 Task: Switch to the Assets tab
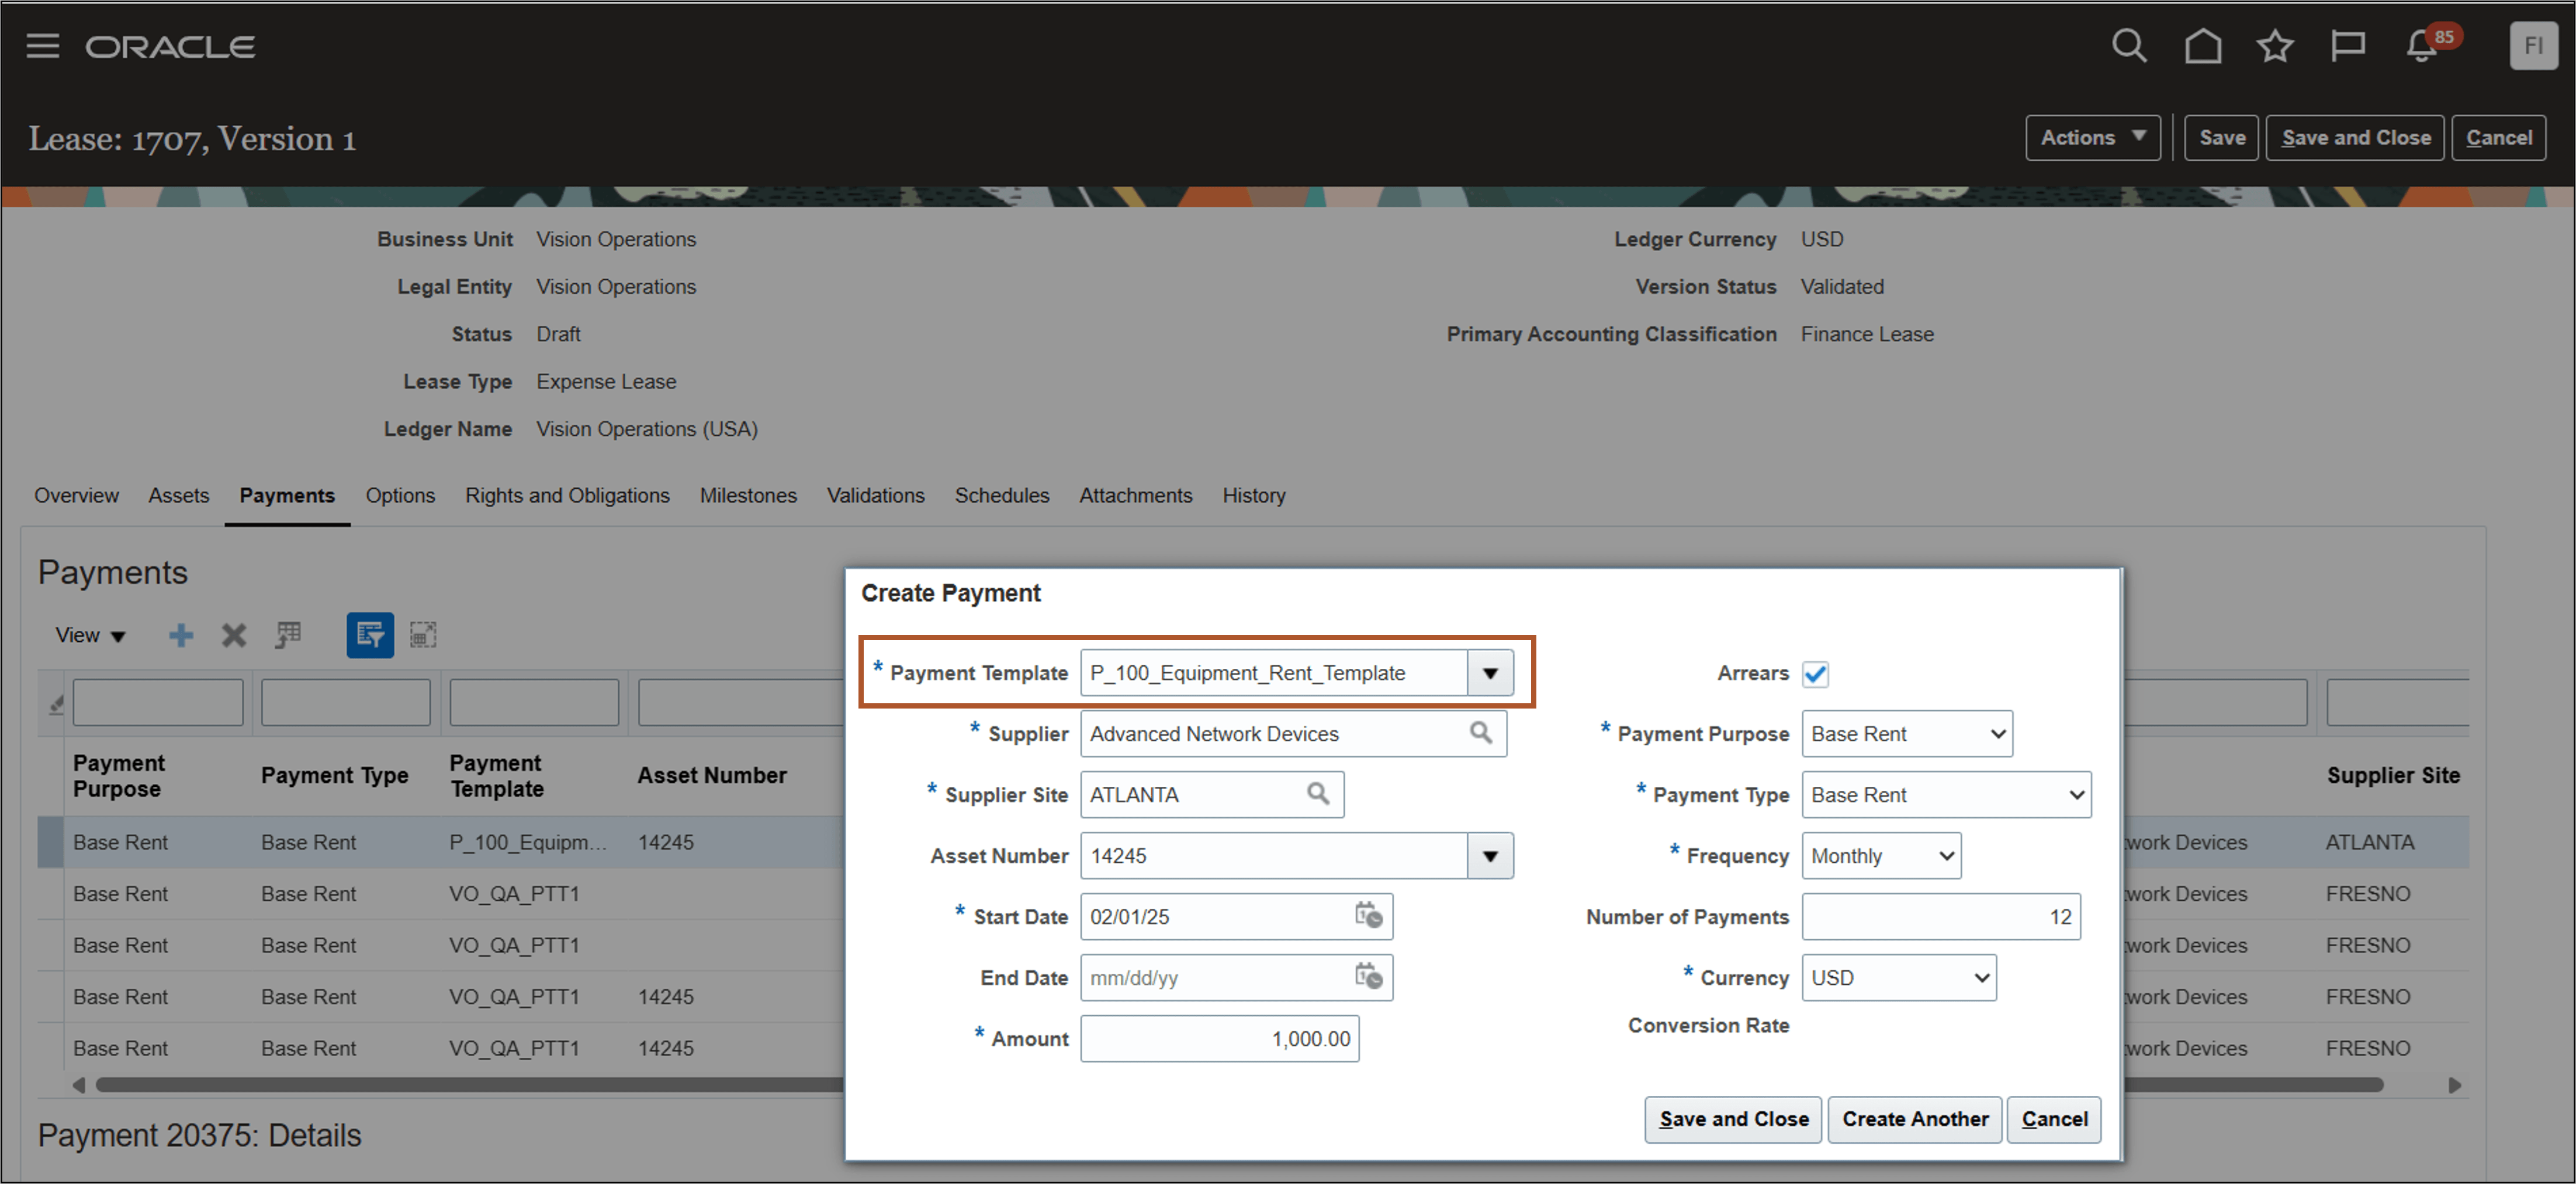[178, 495]
